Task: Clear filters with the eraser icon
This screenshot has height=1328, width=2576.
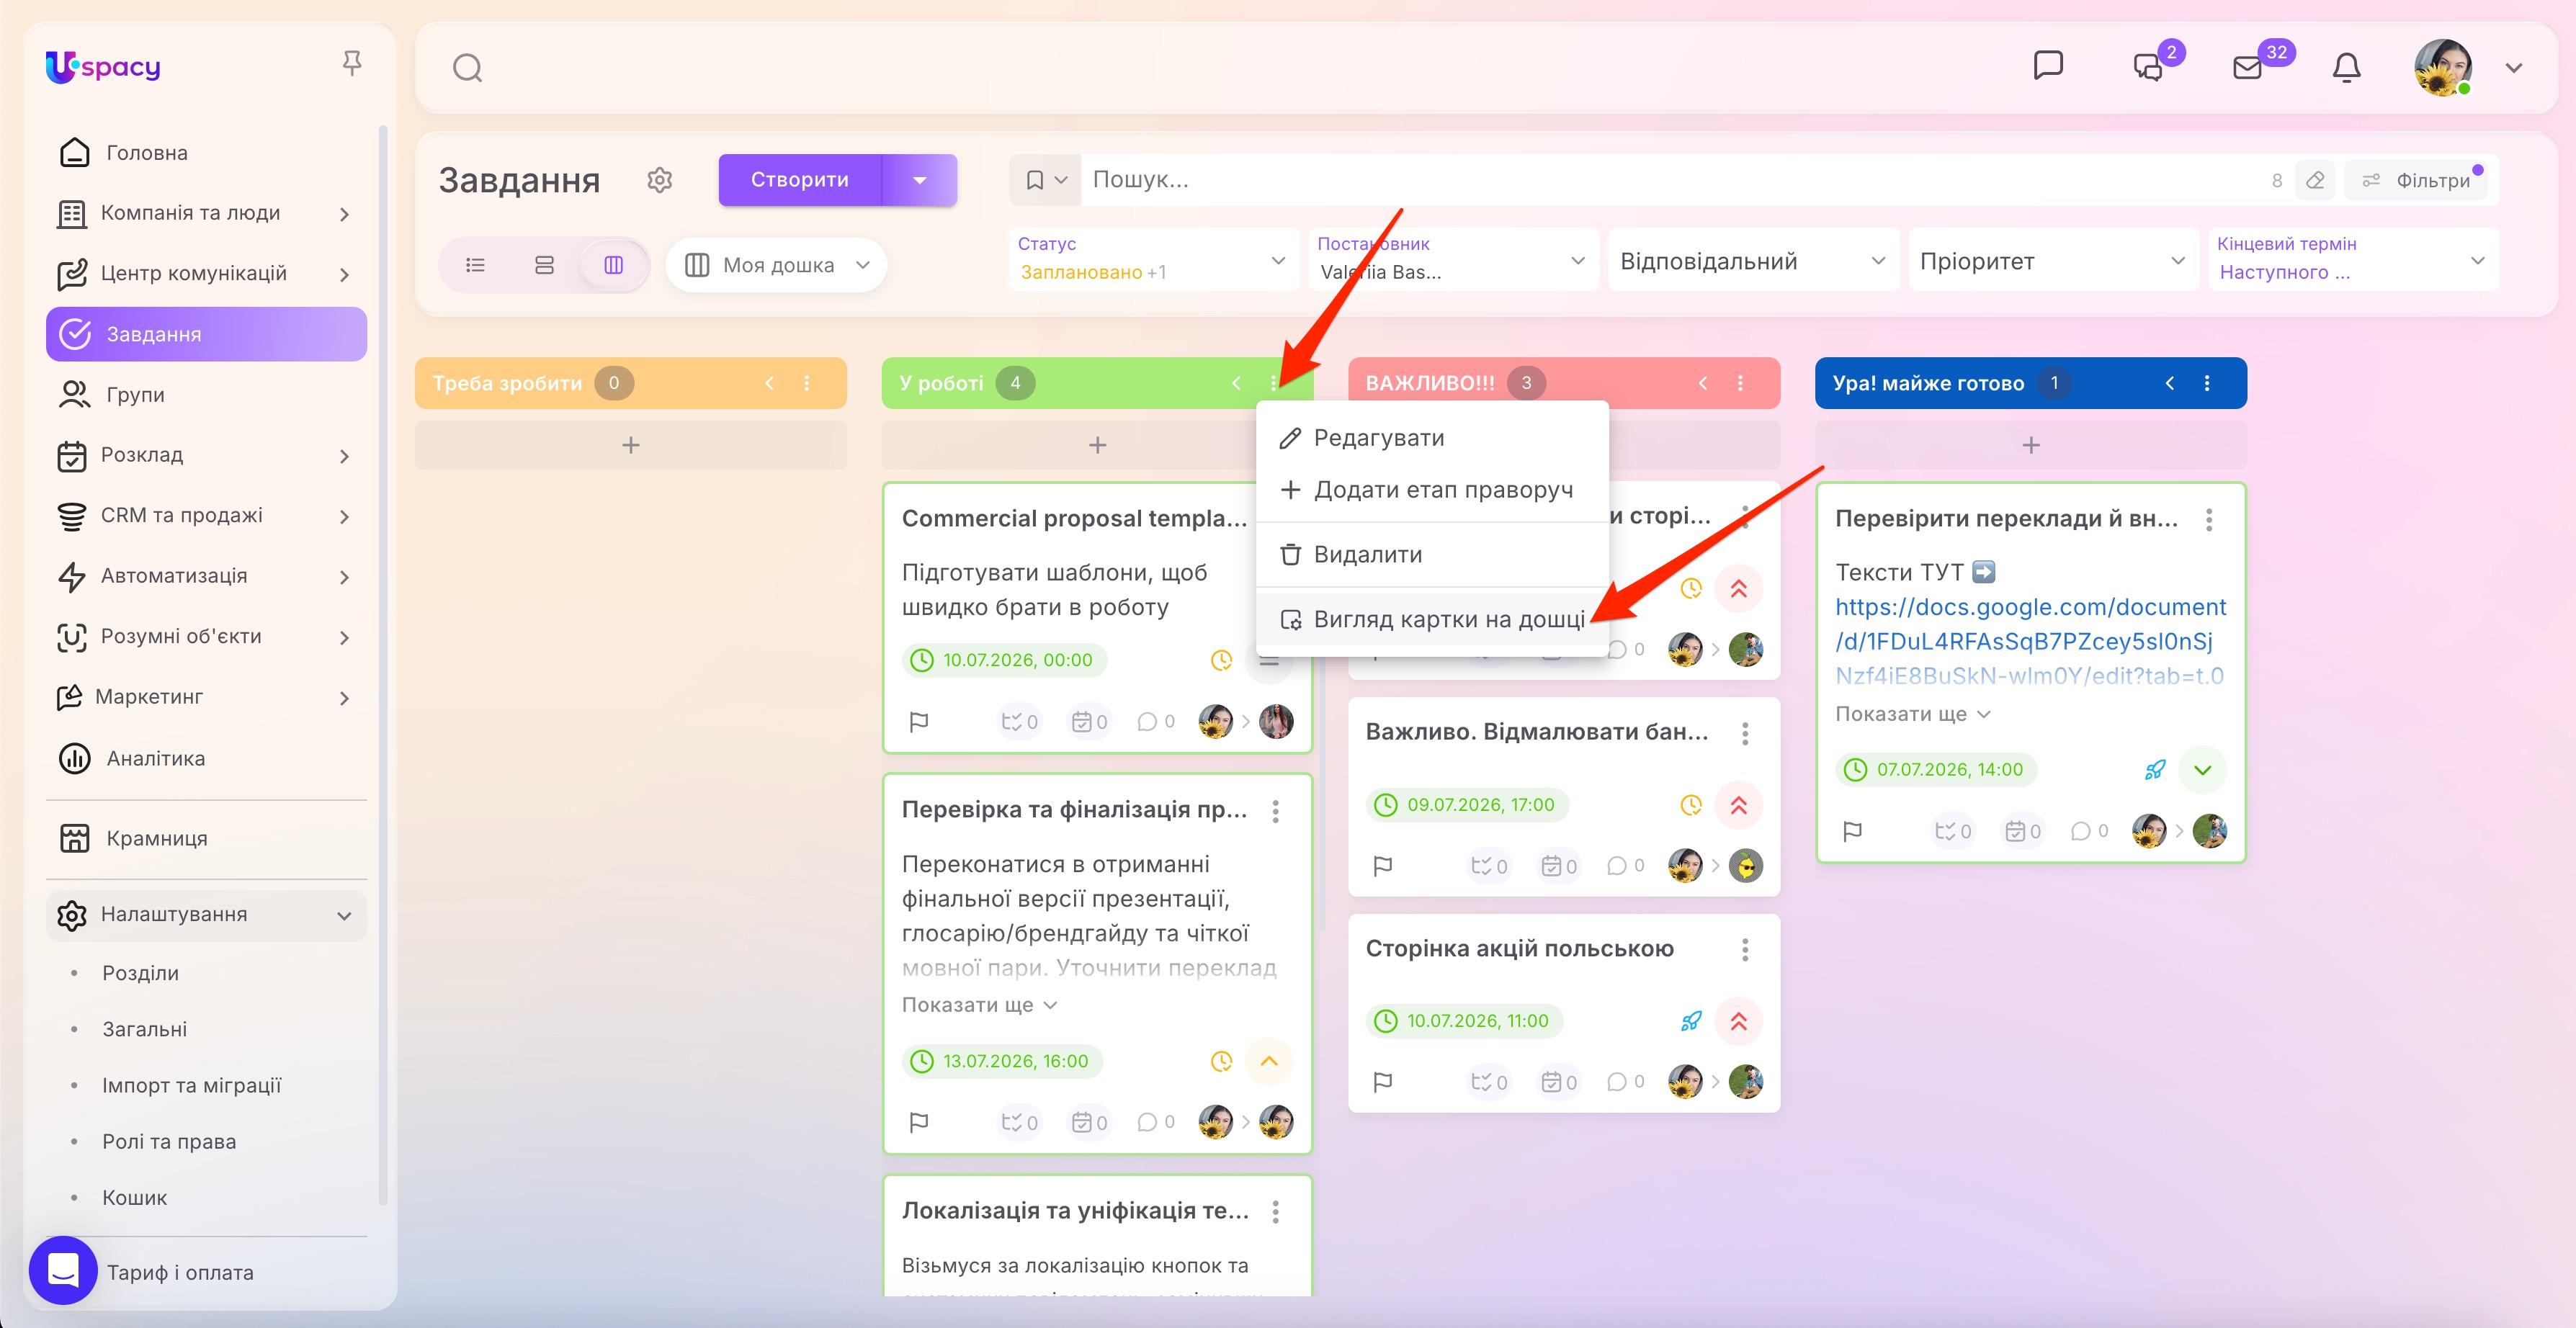Action: 2315,181
